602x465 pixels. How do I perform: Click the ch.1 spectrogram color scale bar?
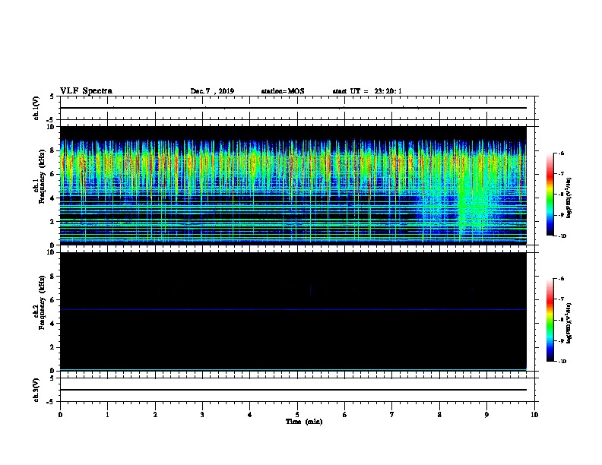coord(550,195)
